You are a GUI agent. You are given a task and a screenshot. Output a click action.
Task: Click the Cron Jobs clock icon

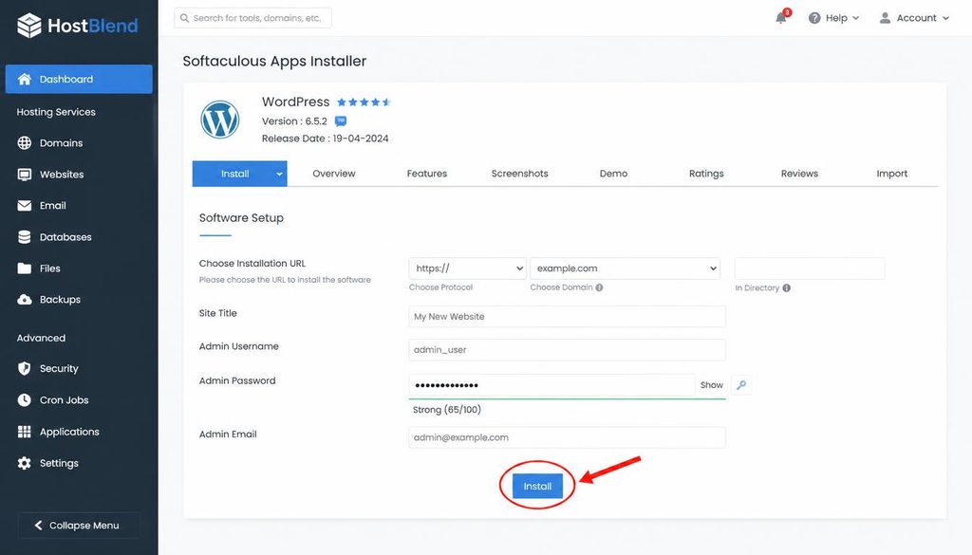24,399
